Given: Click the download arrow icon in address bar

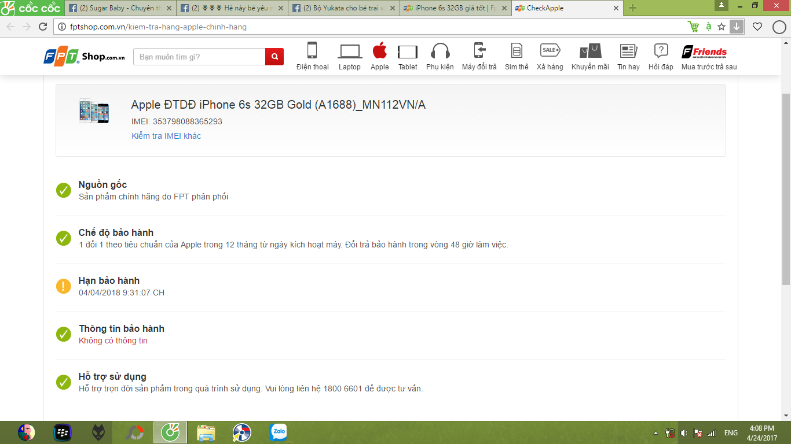Looking at the screenshot, I should (x=736, y=27).
